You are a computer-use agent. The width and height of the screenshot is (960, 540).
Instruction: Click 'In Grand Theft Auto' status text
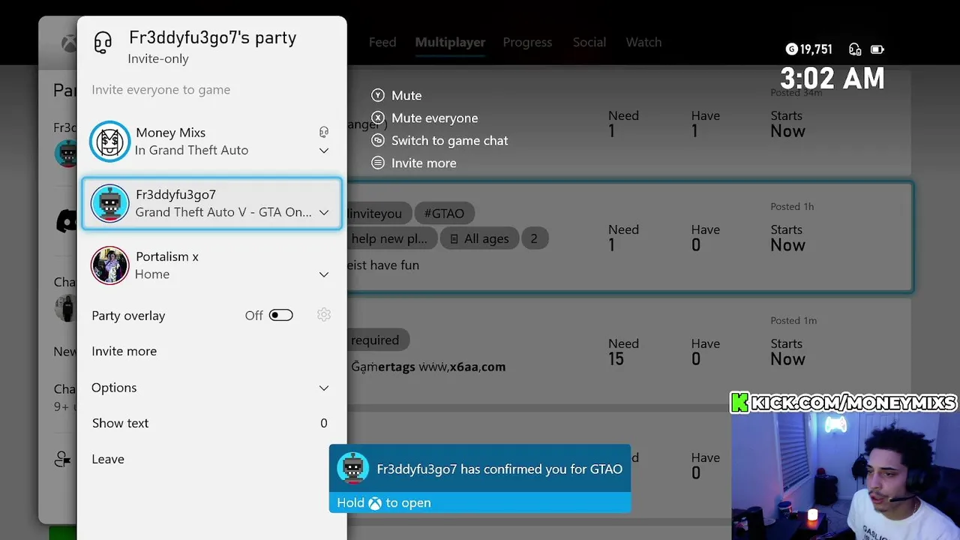[x=191, y=150]
